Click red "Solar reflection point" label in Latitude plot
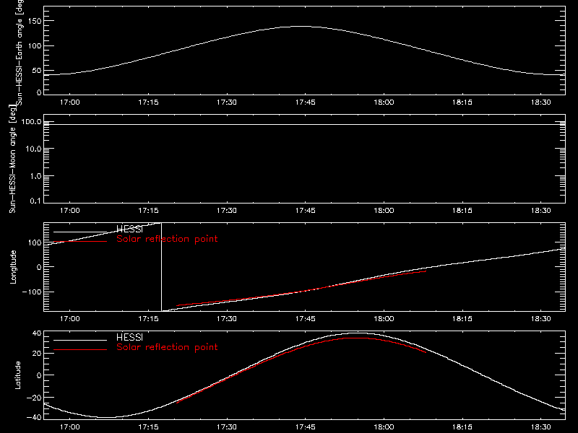 click(x=167, y=347)
